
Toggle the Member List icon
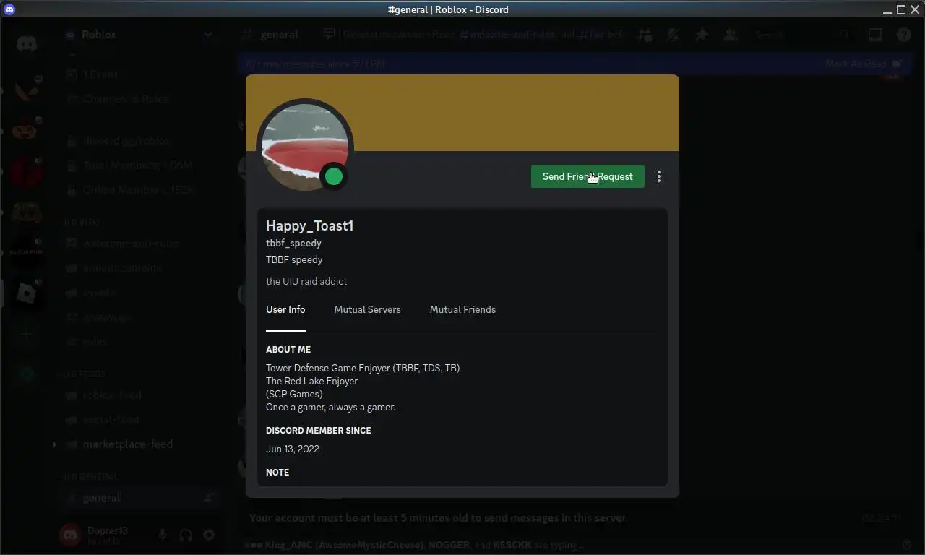pos(730,34)
